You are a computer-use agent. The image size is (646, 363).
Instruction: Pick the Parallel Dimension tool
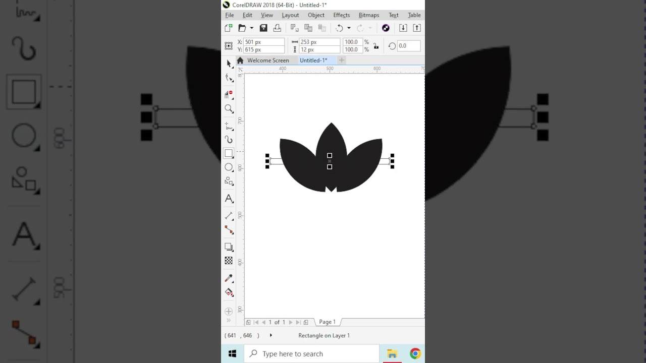(x=229, y=215)
